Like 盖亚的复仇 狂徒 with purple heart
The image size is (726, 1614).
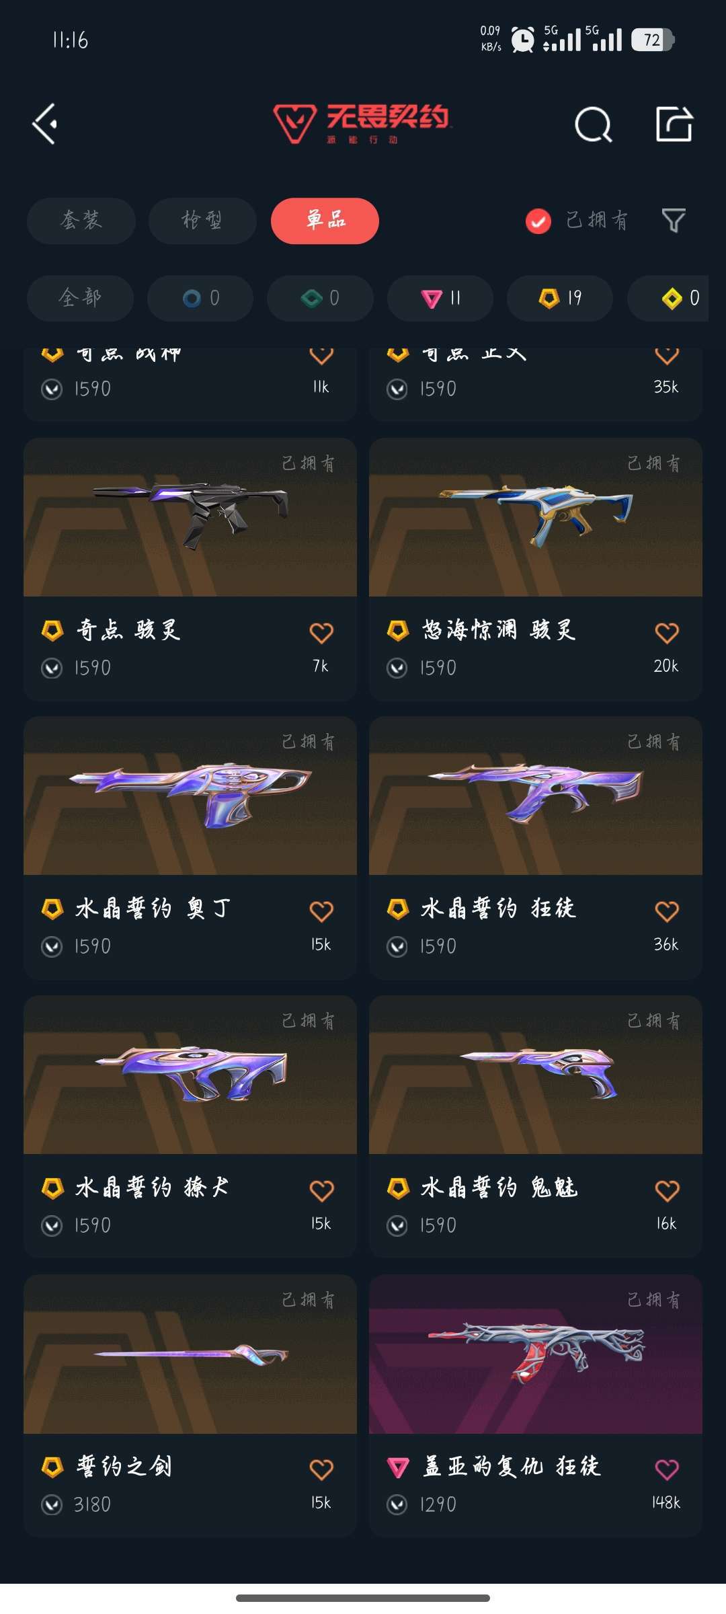click(667, 1469)
